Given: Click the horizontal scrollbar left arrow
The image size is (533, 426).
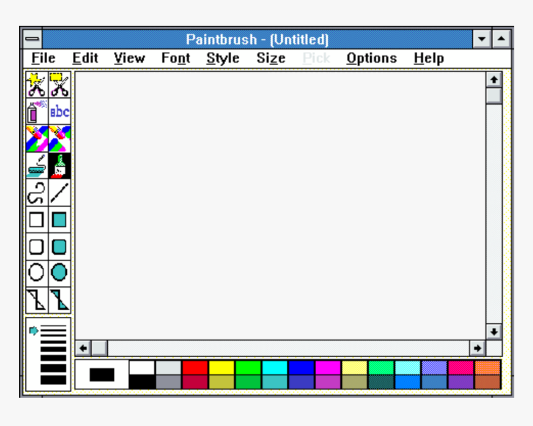Looking at the screenshot, I should coord(83,348).
